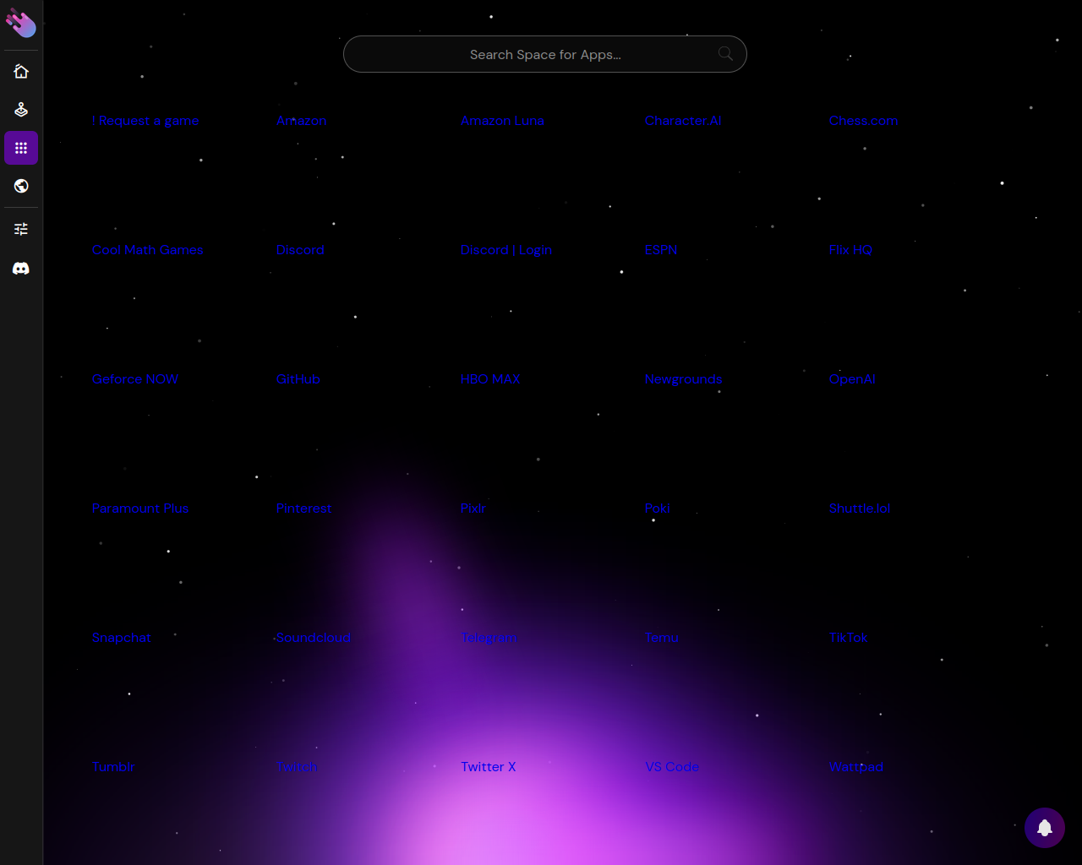Focus the Search Space for Apps field
The image size is (1082, 865).
click(x=545, y=54)
